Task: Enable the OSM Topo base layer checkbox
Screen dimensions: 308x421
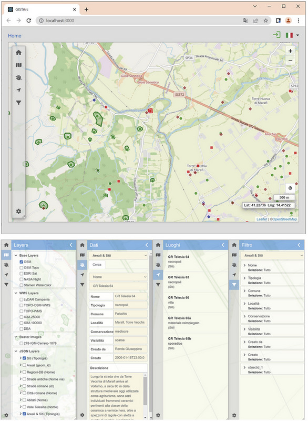Action: tap(21, 268)
